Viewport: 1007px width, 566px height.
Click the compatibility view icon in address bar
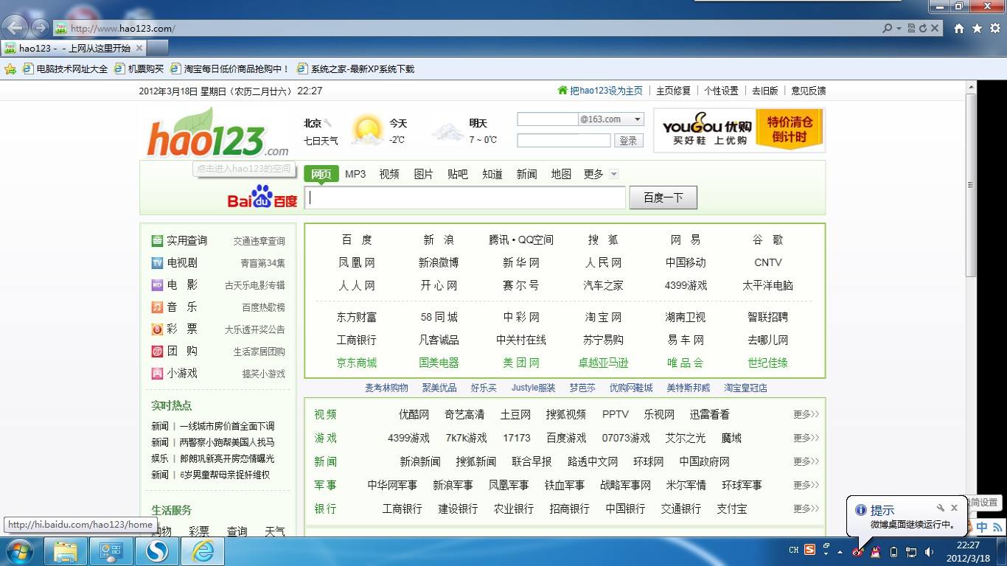click(x=912, y=28)
